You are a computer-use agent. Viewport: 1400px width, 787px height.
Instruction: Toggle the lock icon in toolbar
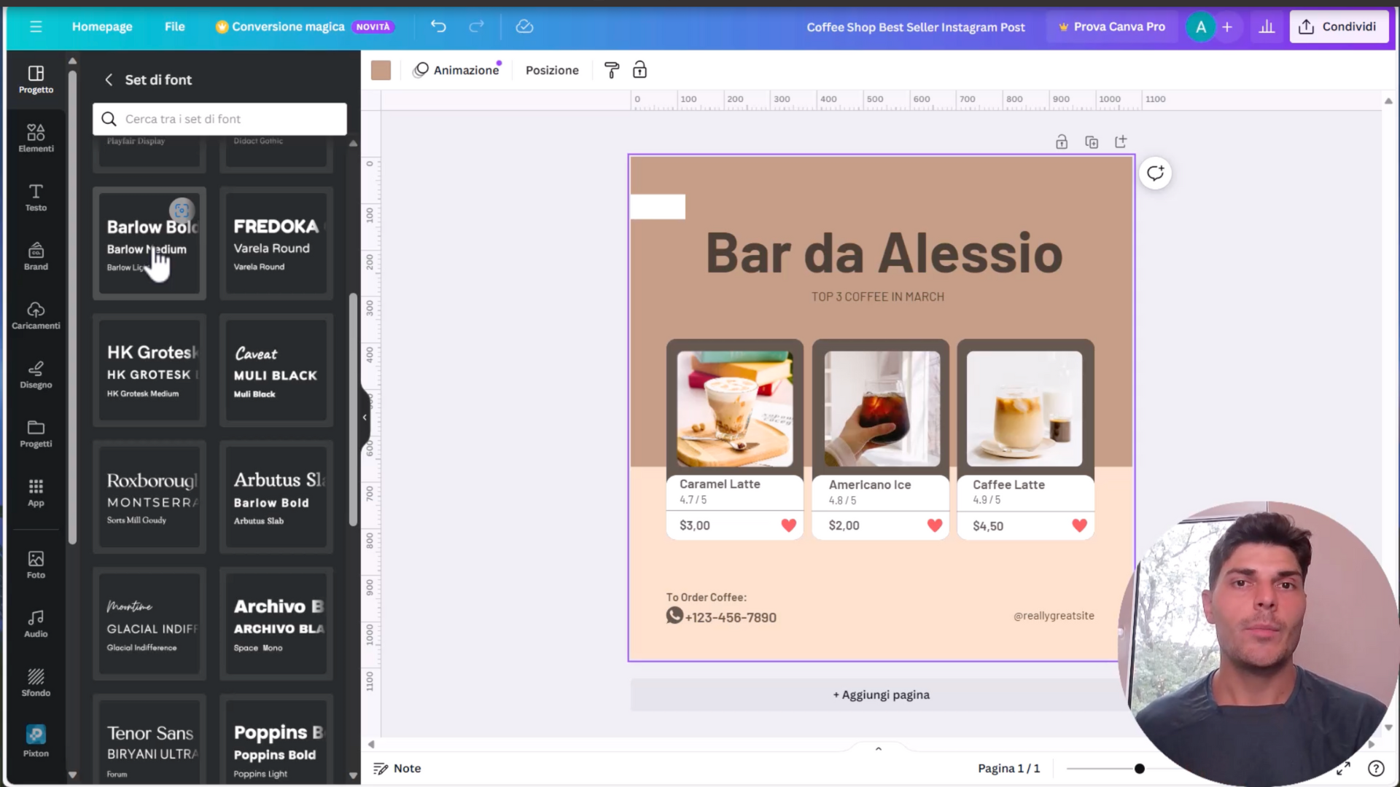(x=639, y=70)
